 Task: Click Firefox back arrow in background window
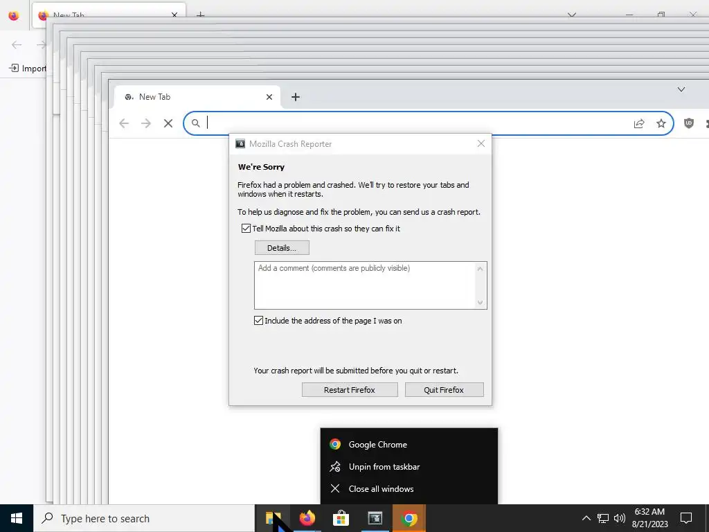[x=17, y=44]
